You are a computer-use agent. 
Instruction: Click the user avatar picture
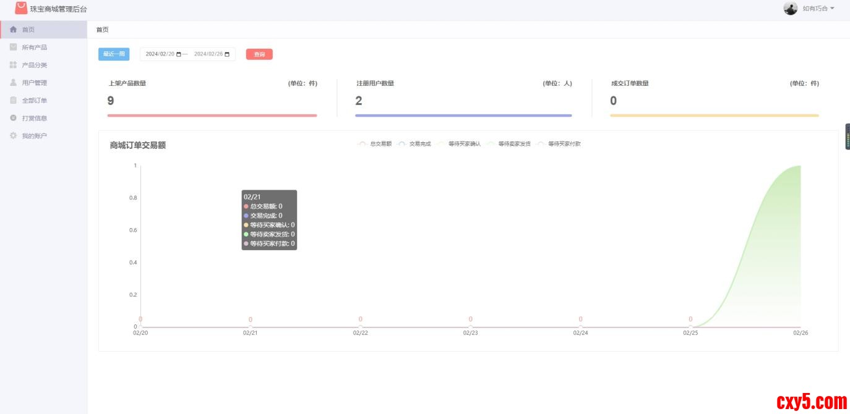pyautogui.click(x=790, y=8)
